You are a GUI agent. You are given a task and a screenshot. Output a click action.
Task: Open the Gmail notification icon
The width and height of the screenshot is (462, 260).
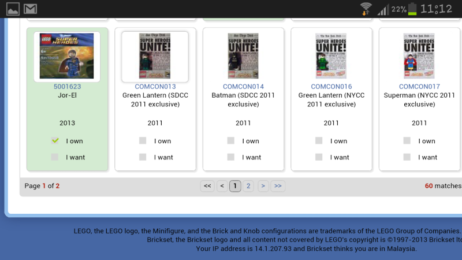click(x=31, y=9)
